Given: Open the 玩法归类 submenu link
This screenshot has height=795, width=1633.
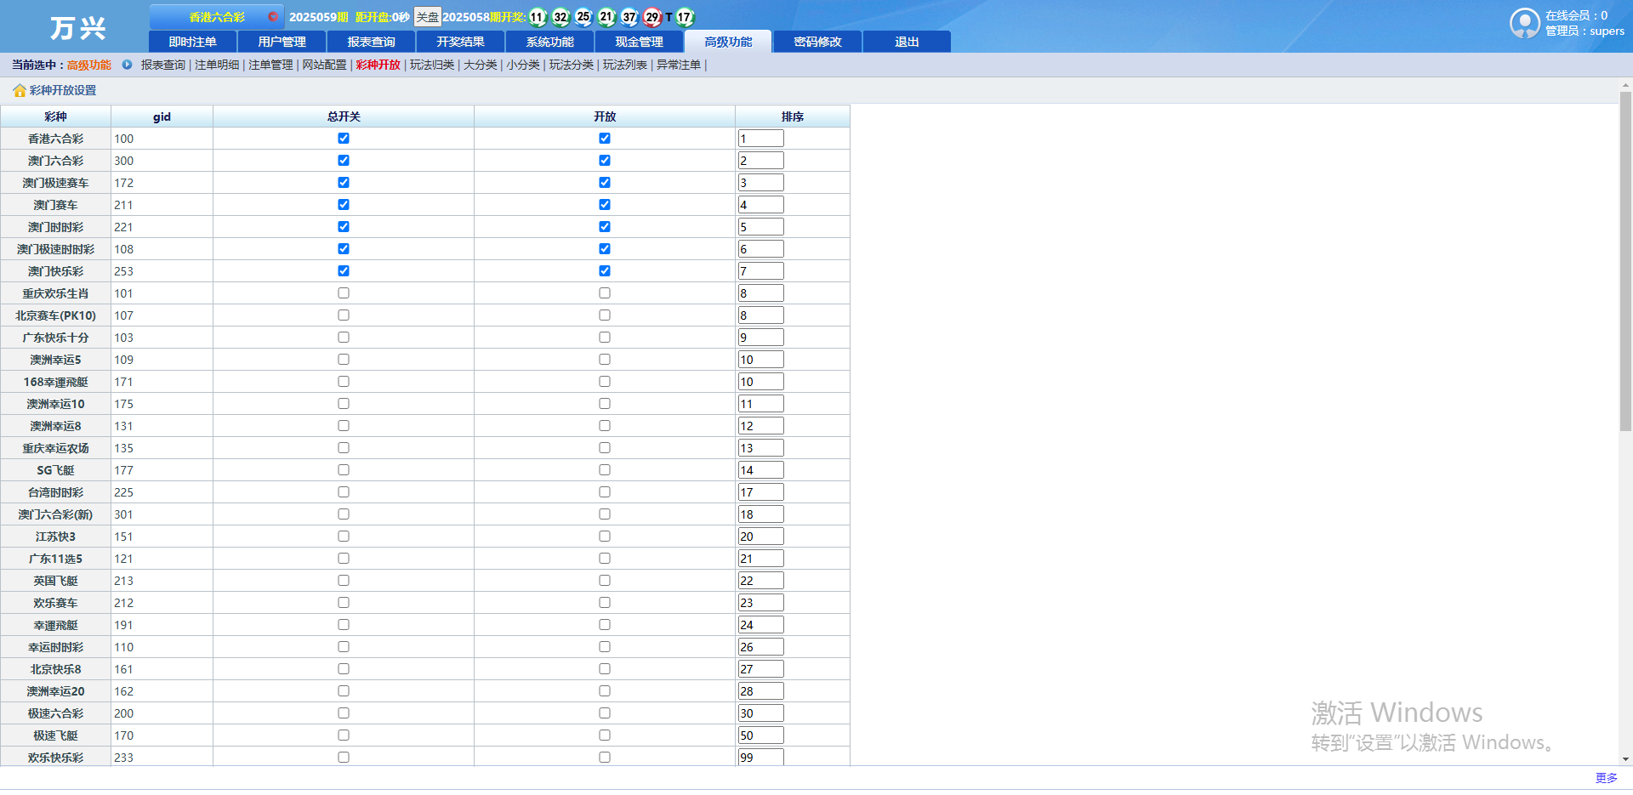Looking at the screenshot, I should 432,65.
